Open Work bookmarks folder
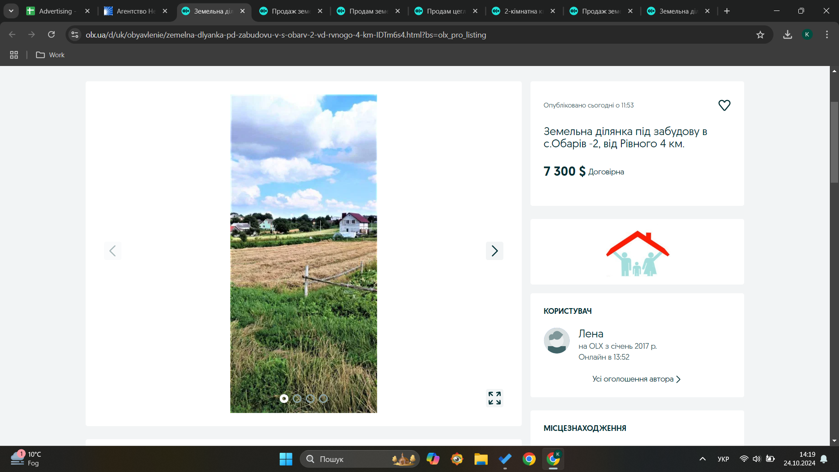839x472 pixels. coord(51,55)
